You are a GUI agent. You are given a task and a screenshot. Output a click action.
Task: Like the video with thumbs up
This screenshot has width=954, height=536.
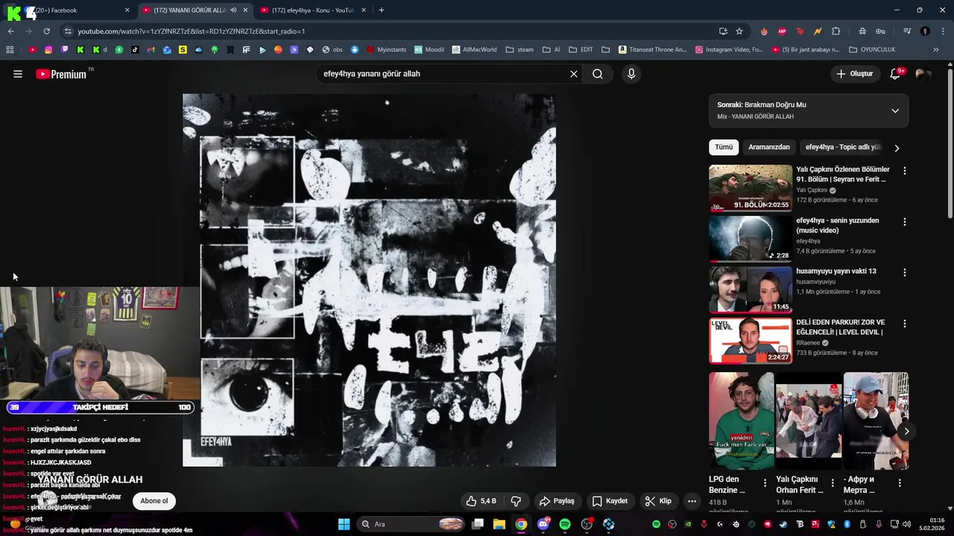[x=480, y=501]
